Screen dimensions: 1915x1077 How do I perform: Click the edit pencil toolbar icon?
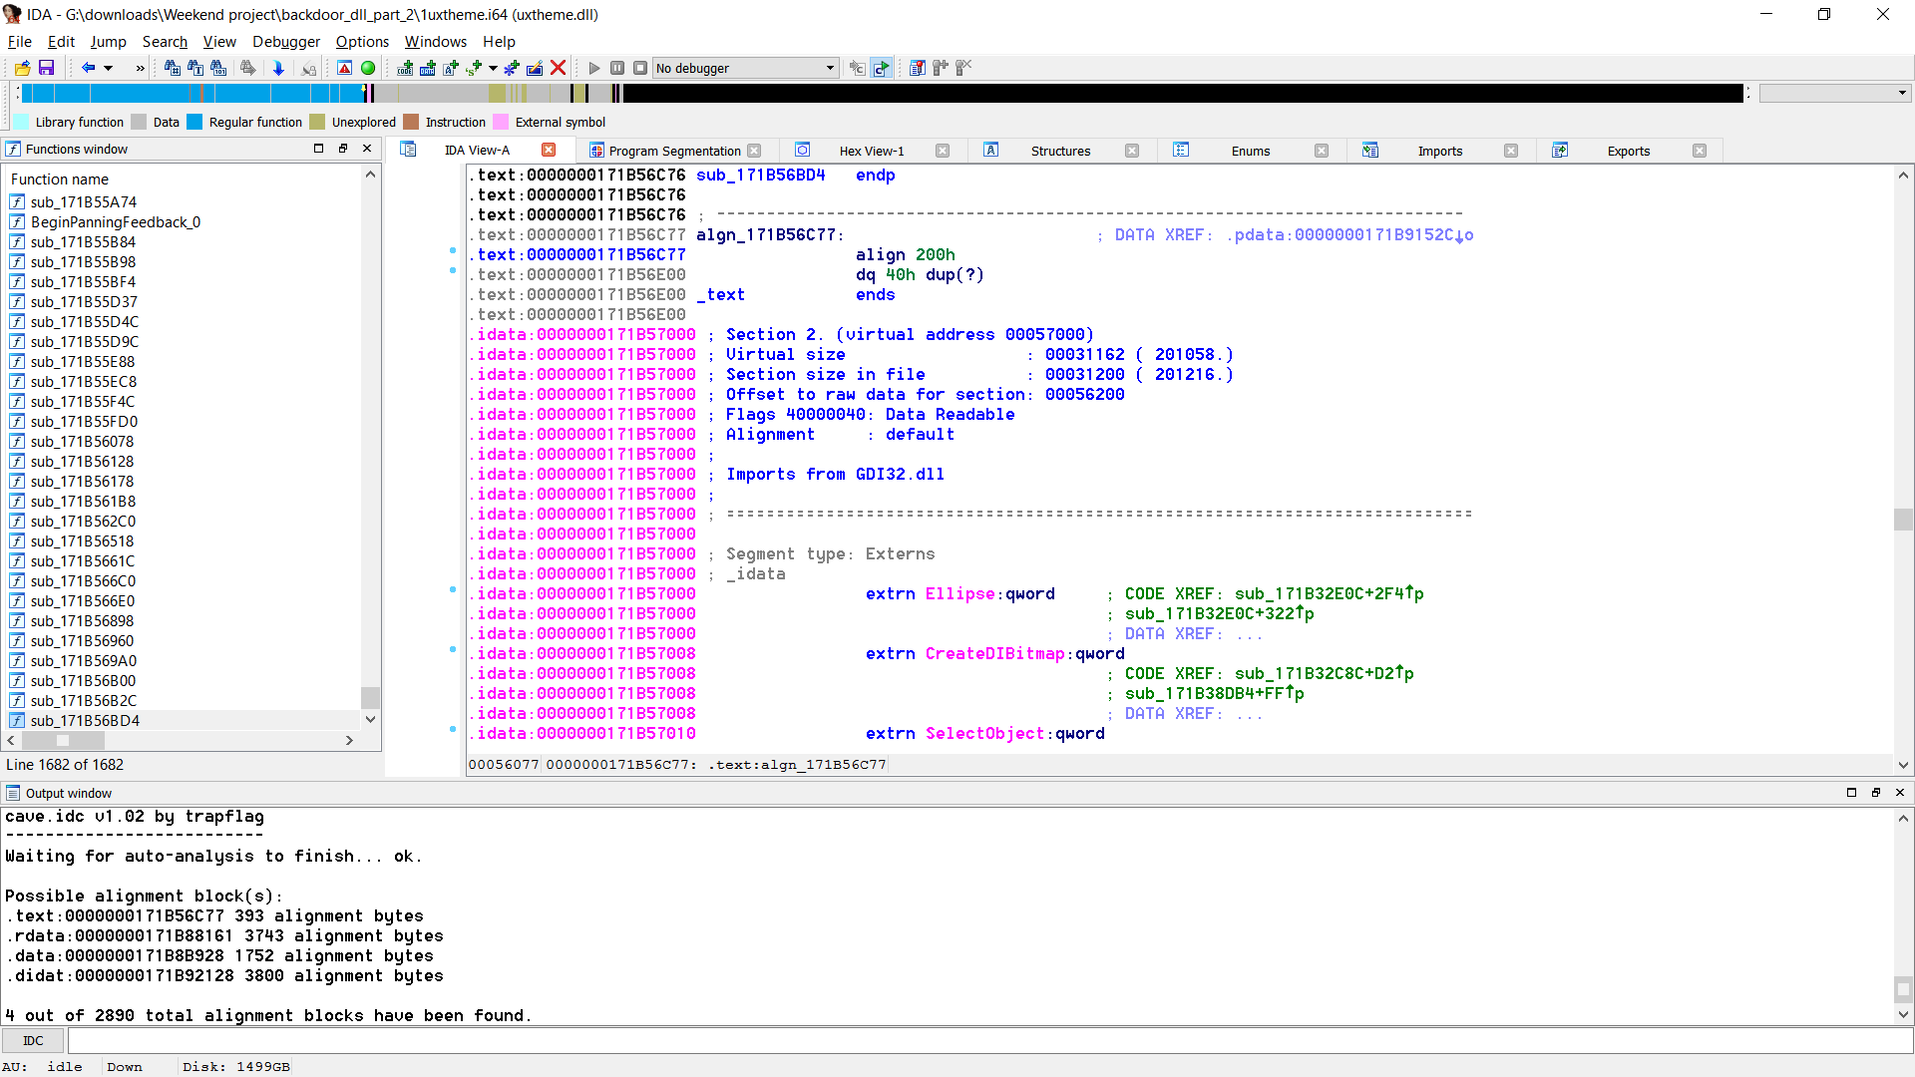pyautogui.click(x=535, y=68)
